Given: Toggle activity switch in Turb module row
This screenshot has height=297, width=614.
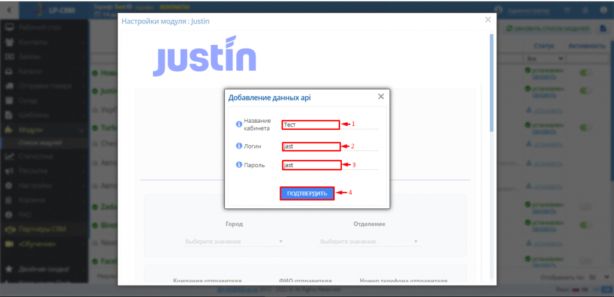Looking at the screenshot, I should point(586,128).
